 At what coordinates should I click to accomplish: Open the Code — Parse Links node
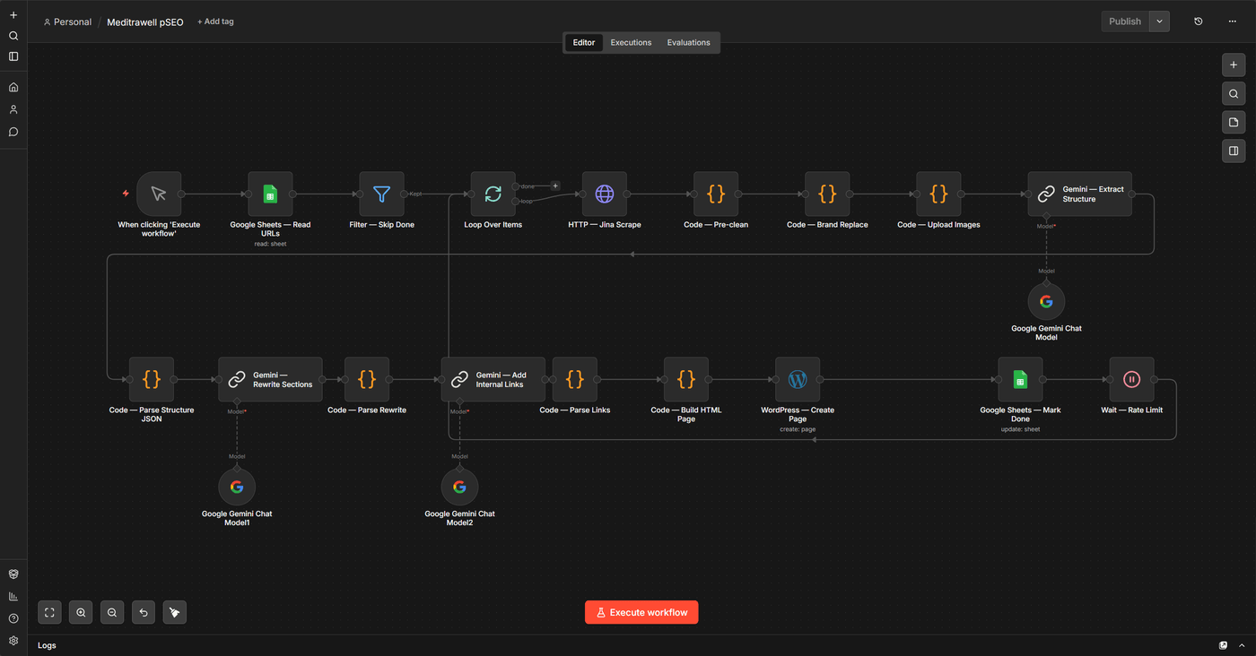point(575,379)
